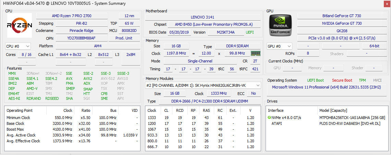Click the HVCI status label
This screenshot has height=155, width=391.
(377, 80)
